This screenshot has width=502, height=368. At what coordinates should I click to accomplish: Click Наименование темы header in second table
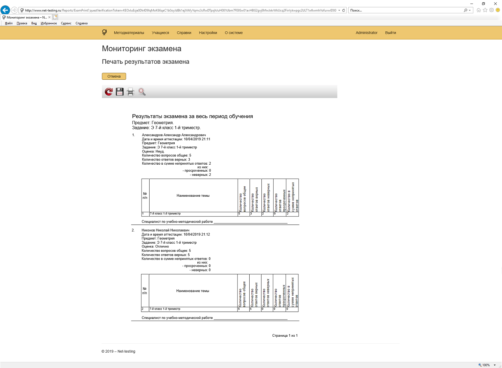[x=193, y=291]
